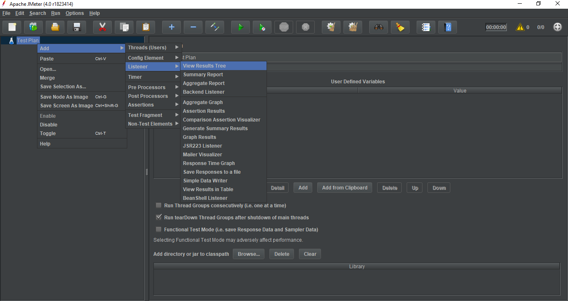Viewport: 568px width, 301px height.
Task: Click the Add from Clipboard button
Action: pos(344,188)
